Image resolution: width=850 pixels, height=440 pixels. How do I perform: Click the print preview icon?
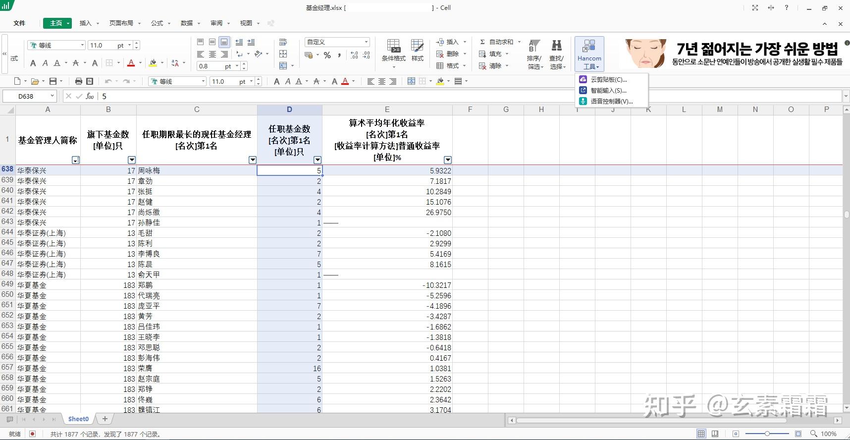(x=90, y=81)
